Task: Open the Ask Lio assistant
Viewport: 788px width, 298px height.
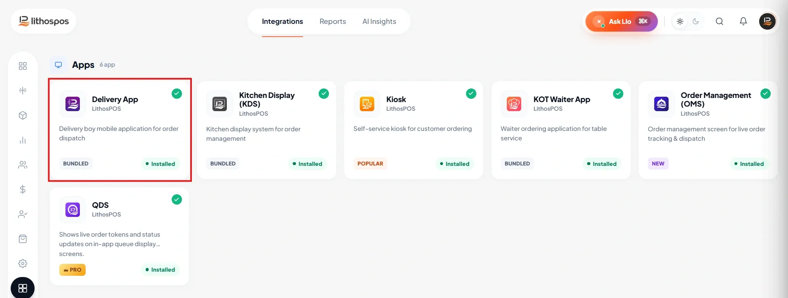Action: [x=622, y=21]
